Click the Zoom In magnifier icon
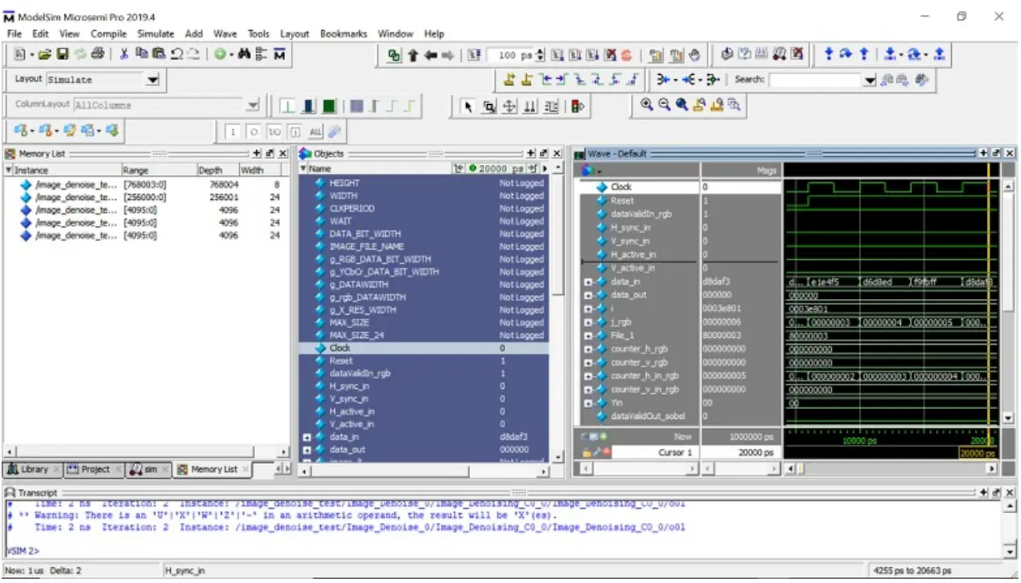The height and width of the screenshot is (583, 1021). pyautogui.click(x=648, y=105)
